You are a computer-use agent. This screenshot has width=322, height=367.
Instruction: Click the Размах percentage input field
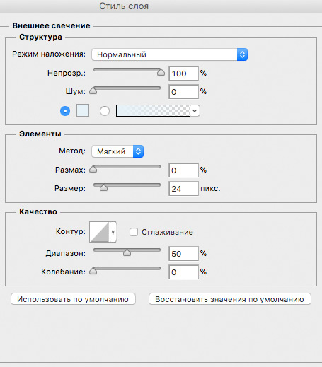point(184,170)
